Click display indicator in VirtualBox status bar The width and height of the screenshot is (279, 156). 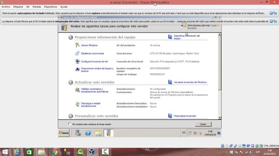coord(244,146)
